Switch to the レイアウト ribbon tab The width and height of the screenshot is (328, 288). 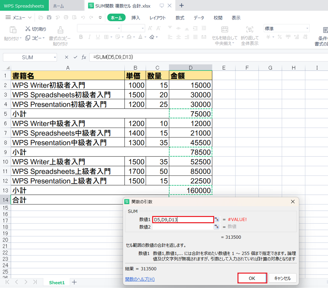click(157, 18)
